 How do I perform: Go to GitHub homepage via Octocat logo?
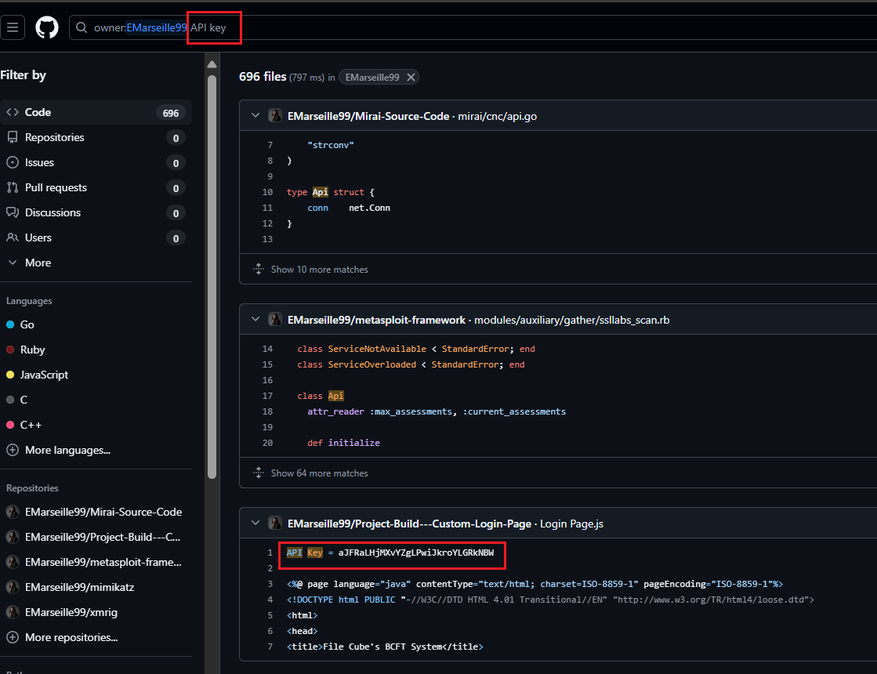click(47, 27)
